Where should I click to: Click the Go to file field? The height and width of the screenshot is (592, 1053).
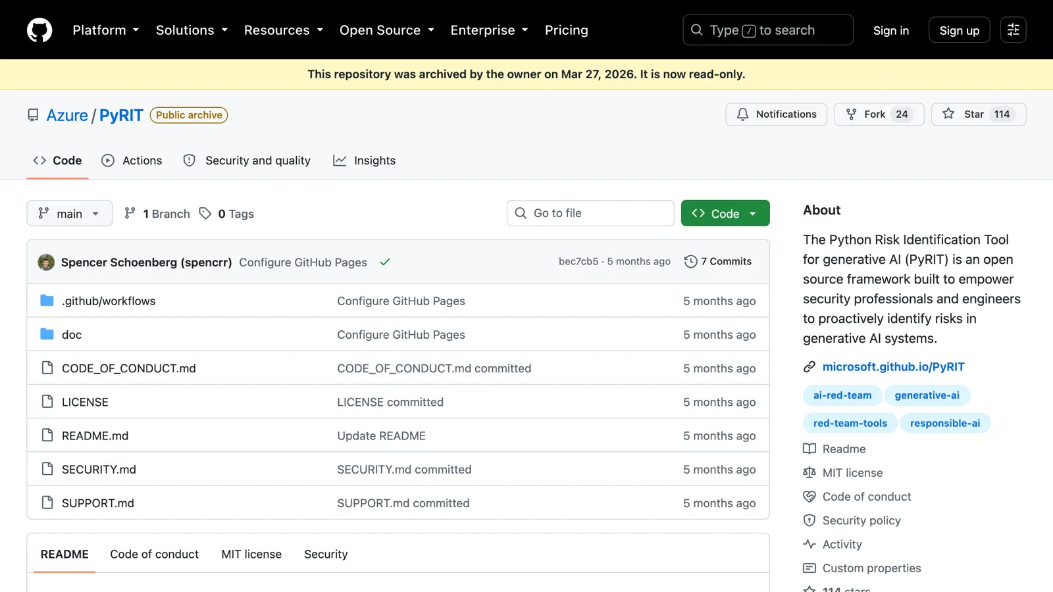click(x=590, y=213)
